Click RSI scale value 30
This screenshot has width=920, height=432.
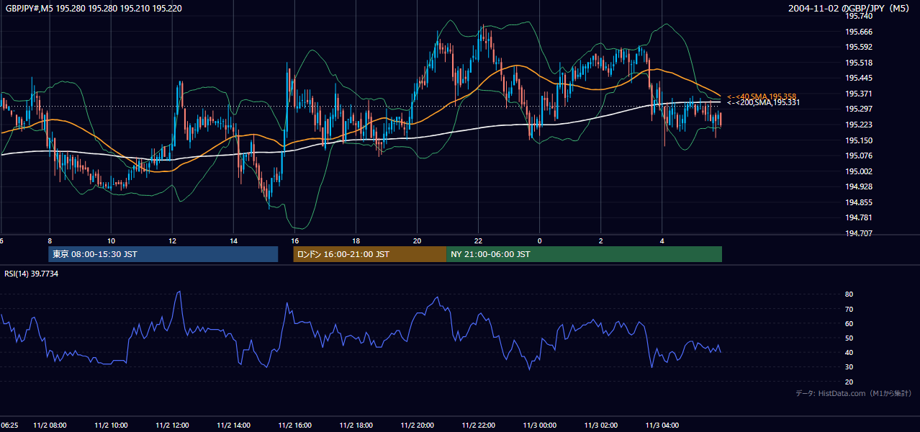pos(849,367)
